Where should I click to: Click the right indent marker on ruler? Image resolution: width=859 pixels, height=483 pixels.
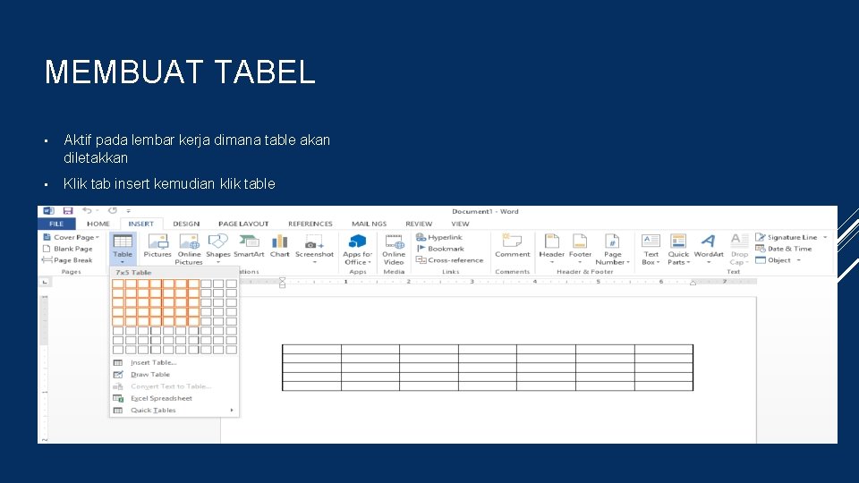tap(693, 283)
